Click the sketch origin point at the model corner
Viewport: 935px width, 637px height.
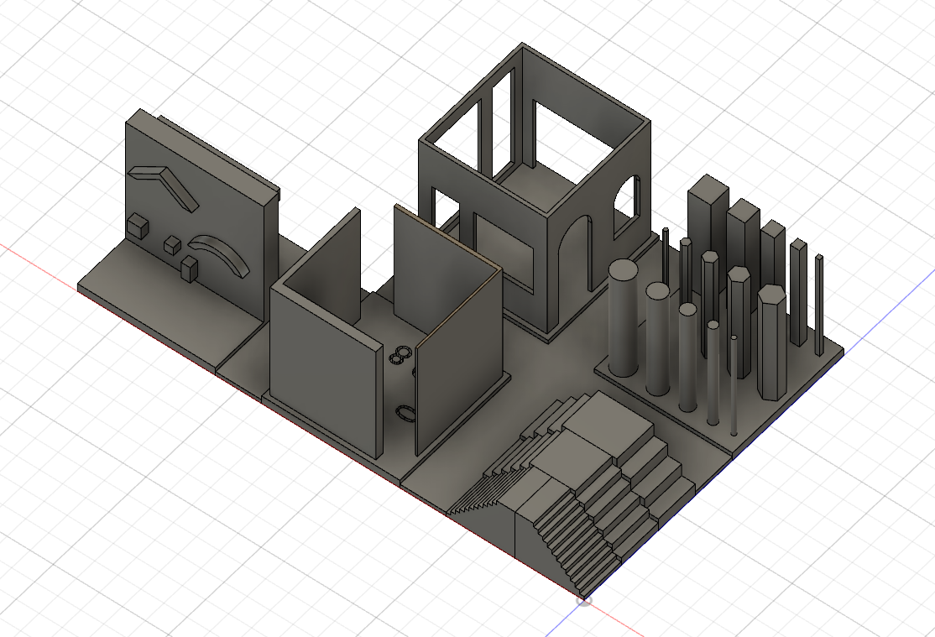(x=584, y=600)
